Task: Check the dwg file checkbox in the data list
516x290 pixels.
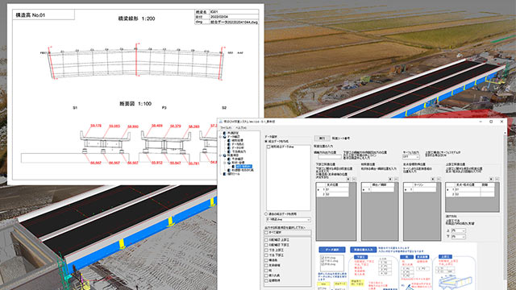Action: pyautogui.click(x=268, y=147)
